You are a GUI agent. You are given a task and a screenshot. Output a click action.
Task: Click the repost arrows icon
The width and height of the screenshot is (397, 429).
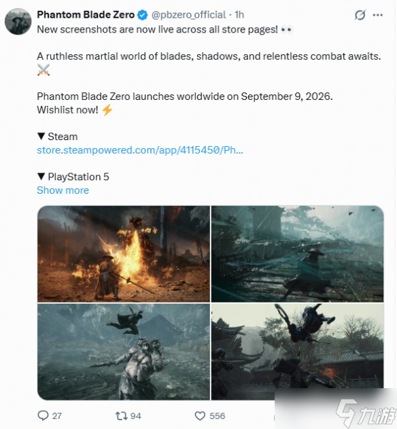click(121, 416)
